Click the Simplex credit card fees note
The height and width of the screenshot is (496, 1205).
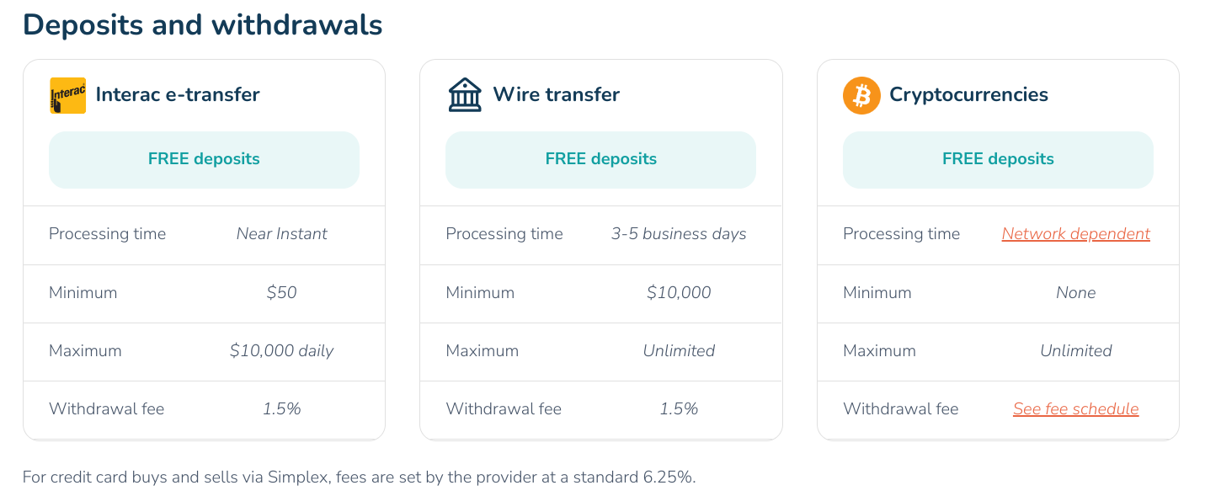(x=360, y=477)
